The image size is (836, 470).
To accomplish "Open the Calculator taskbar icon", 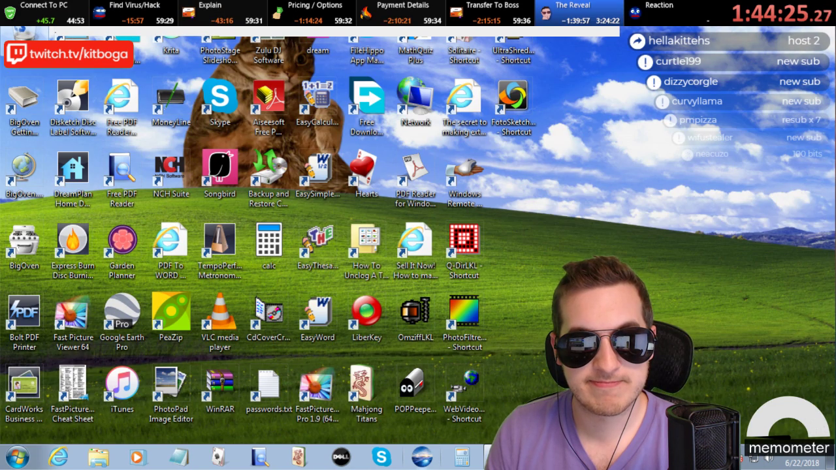I will (x=462, y=457).
